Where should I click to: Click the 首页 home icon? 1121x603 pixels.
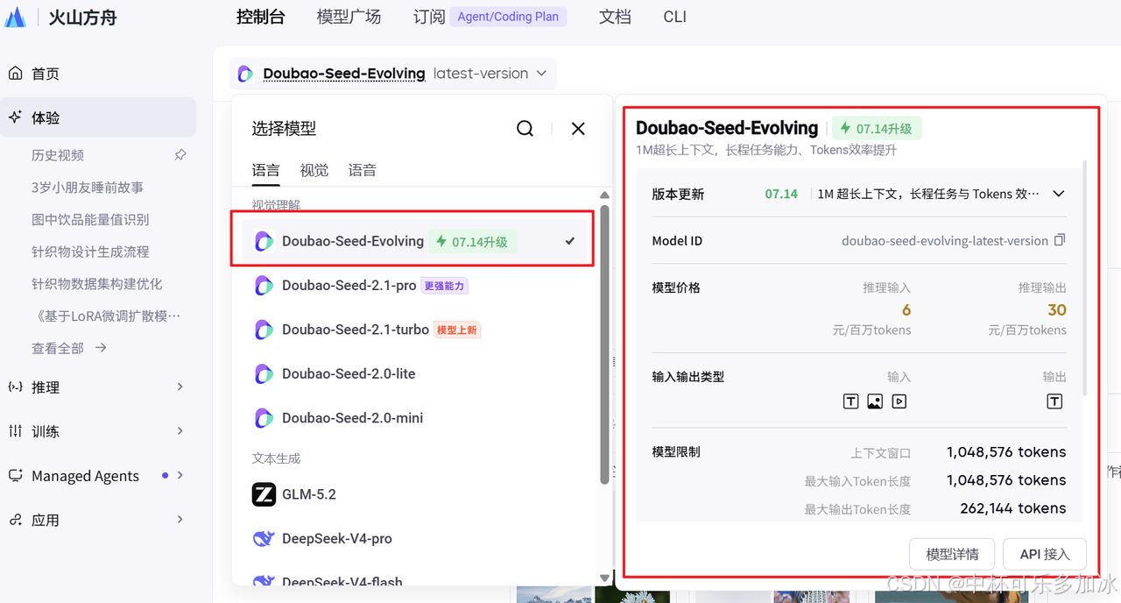(15, 74)
